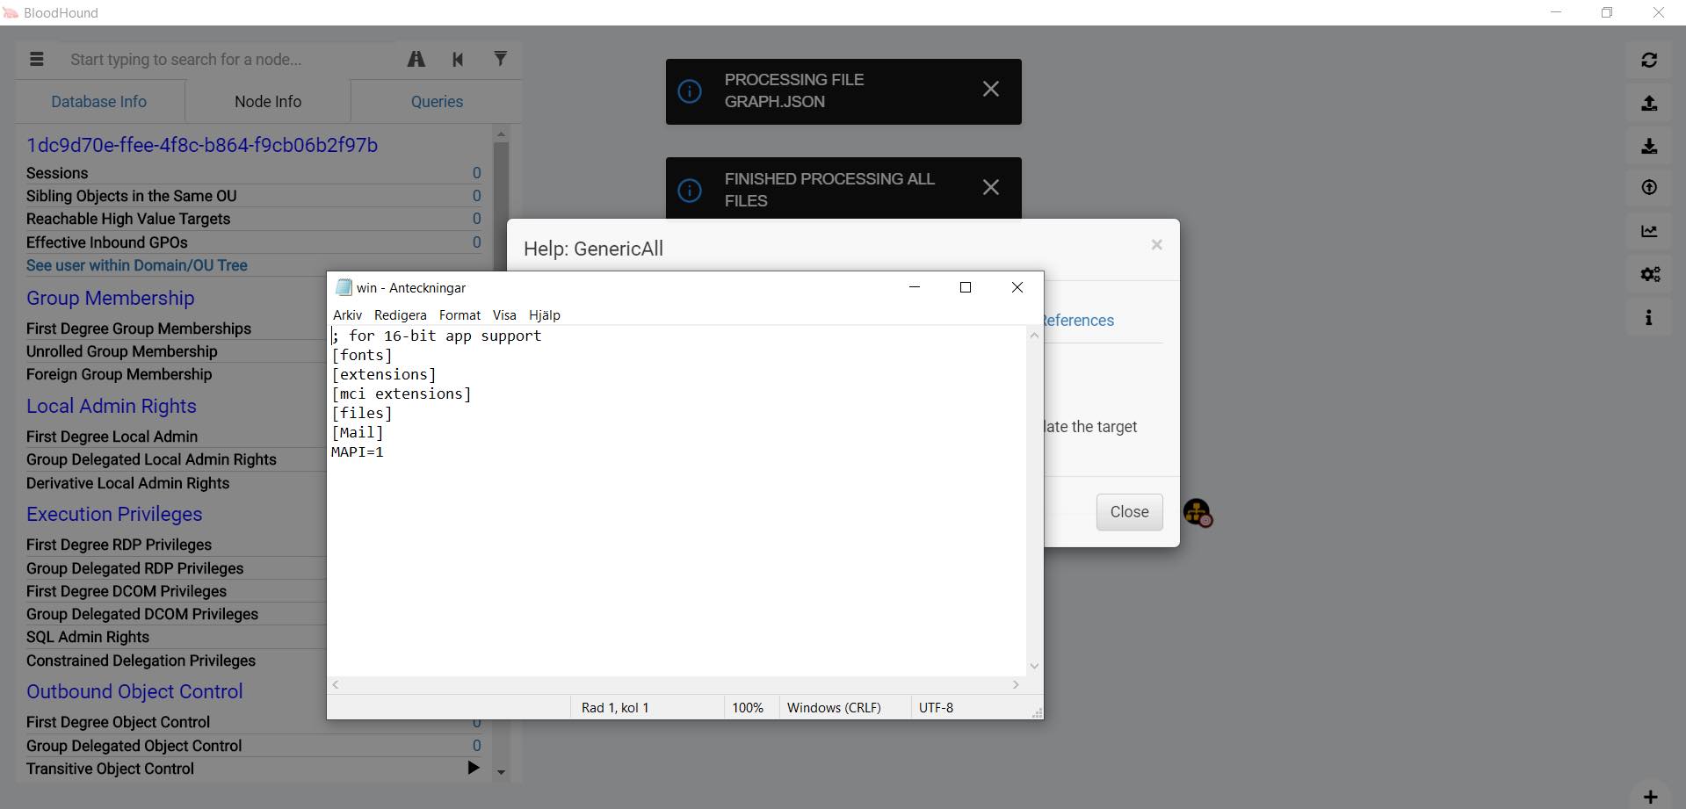The height and width of the screenshot is (809, 1686).
Task: Click Group Delegated Object Control row
Action: tap(254, 746)
